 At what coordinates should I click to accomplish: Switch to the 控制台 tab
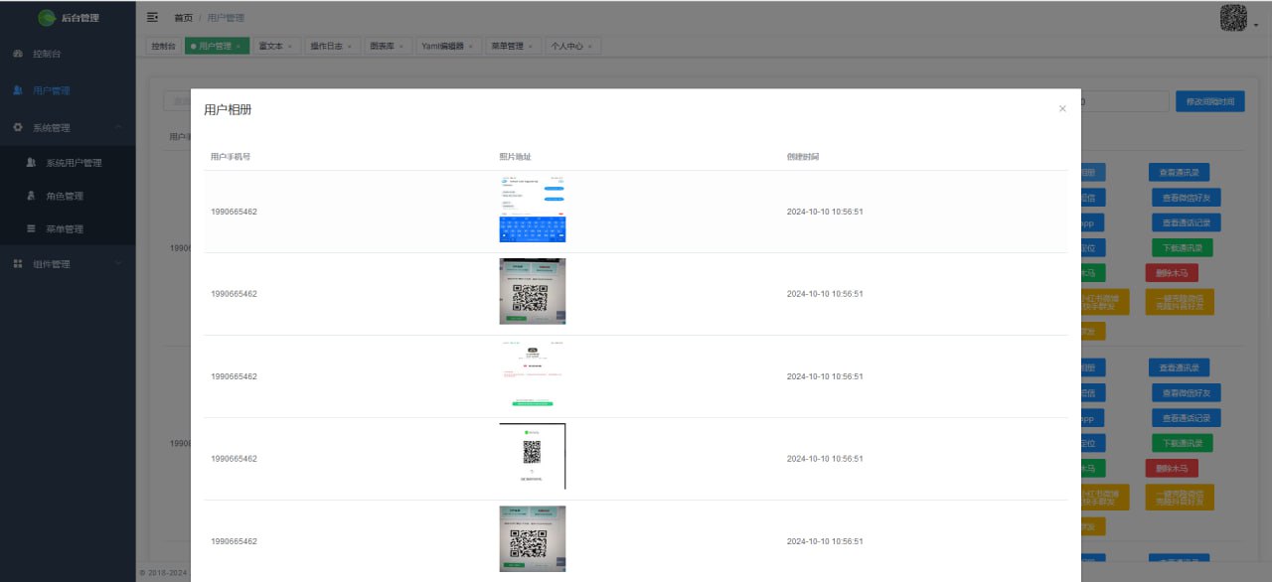coord(163,46)
